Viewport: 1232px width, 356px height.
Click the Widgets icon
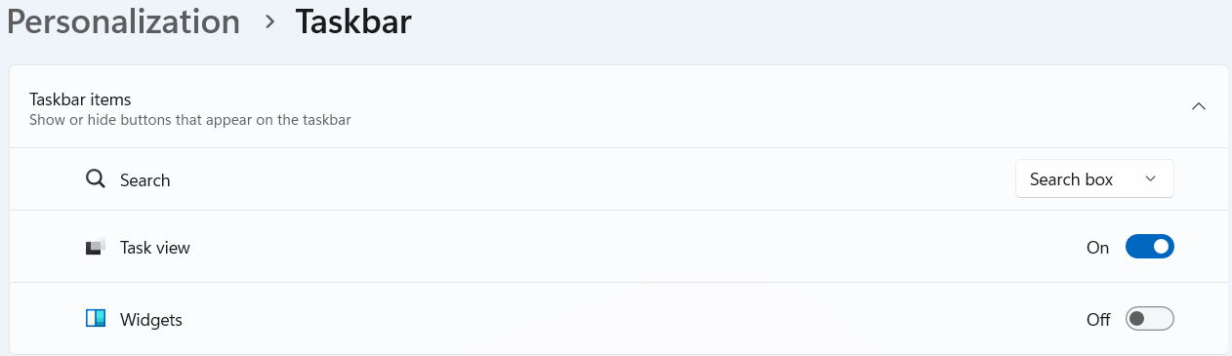(x=95, y=319)
